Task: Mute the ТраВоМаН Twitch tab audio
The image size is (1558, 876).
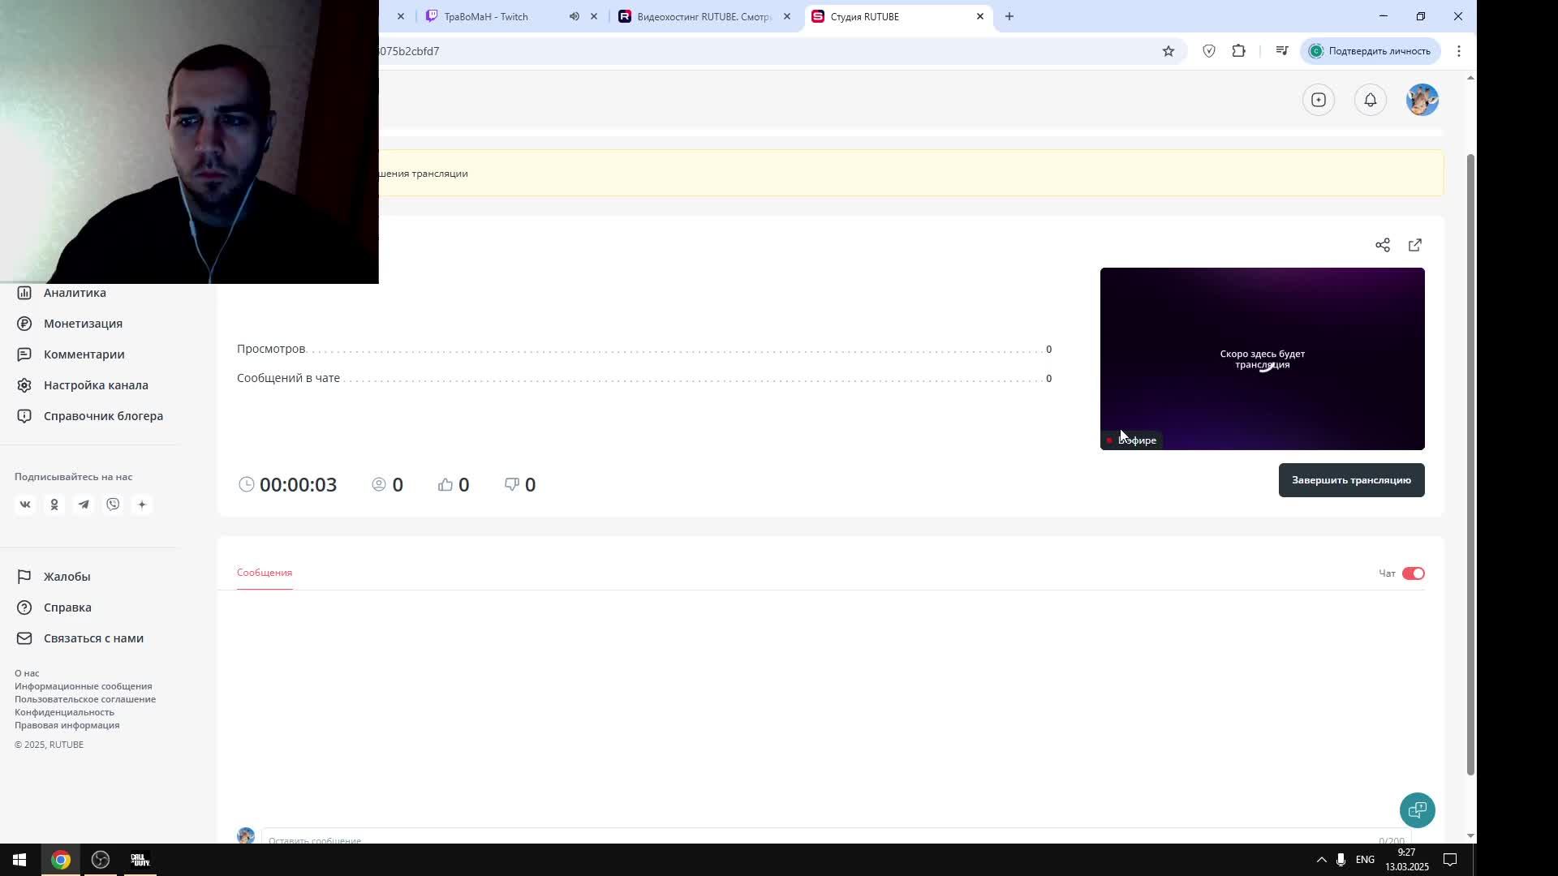Action: point(575,16)
